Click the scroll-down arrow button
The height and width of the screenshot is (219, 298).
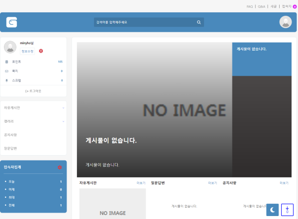tap(287, 210)
